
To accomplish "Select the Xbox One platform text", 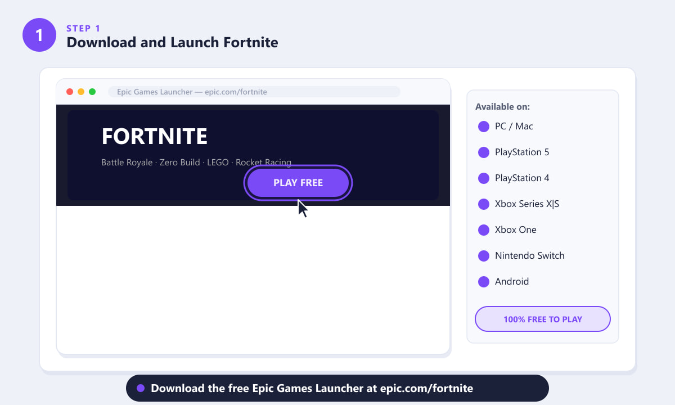I will pyautogui.click(x=516, y=229).
